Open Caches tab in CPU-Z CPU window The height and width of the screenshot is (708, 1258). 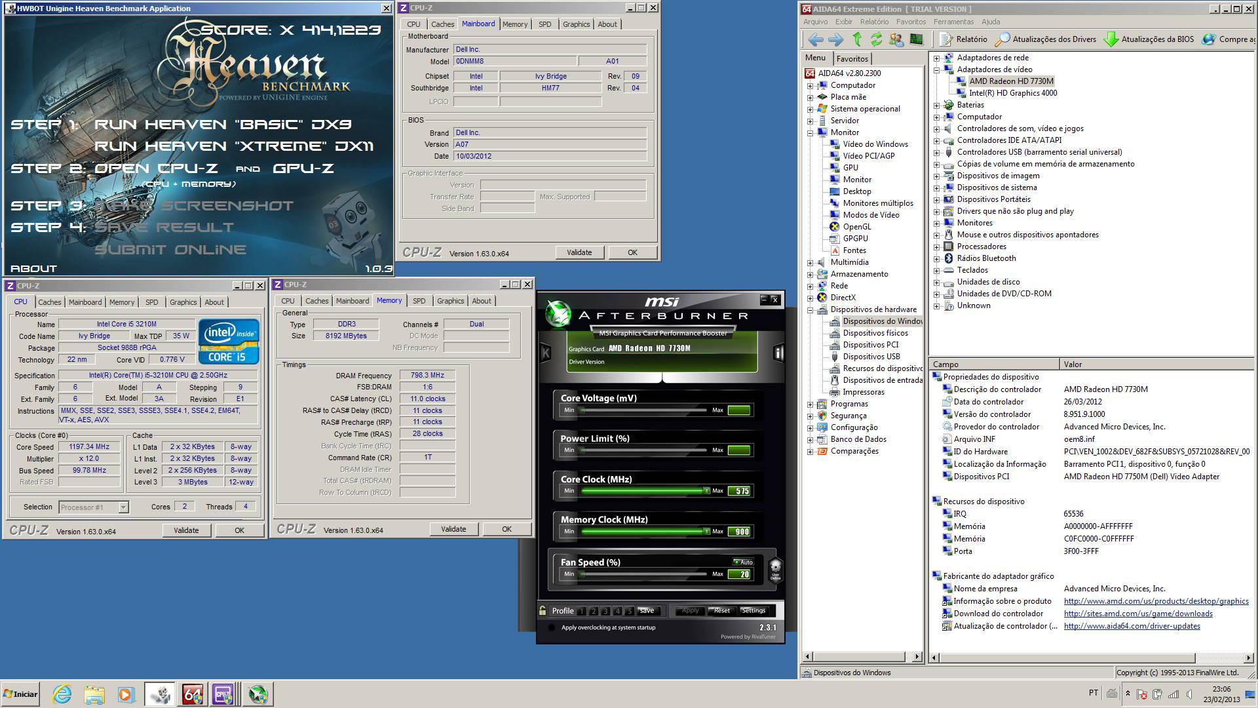point(49,302)
